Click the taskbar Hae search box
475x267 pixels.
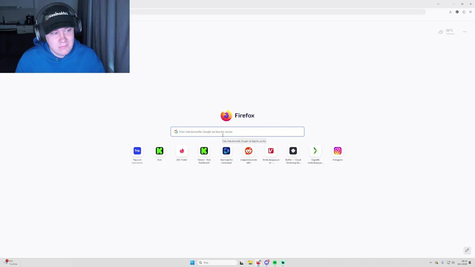[217, 263]
